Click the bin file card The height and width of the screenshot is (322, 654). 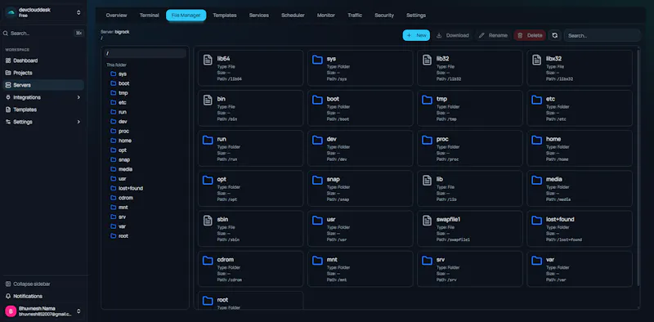point(251,108)
